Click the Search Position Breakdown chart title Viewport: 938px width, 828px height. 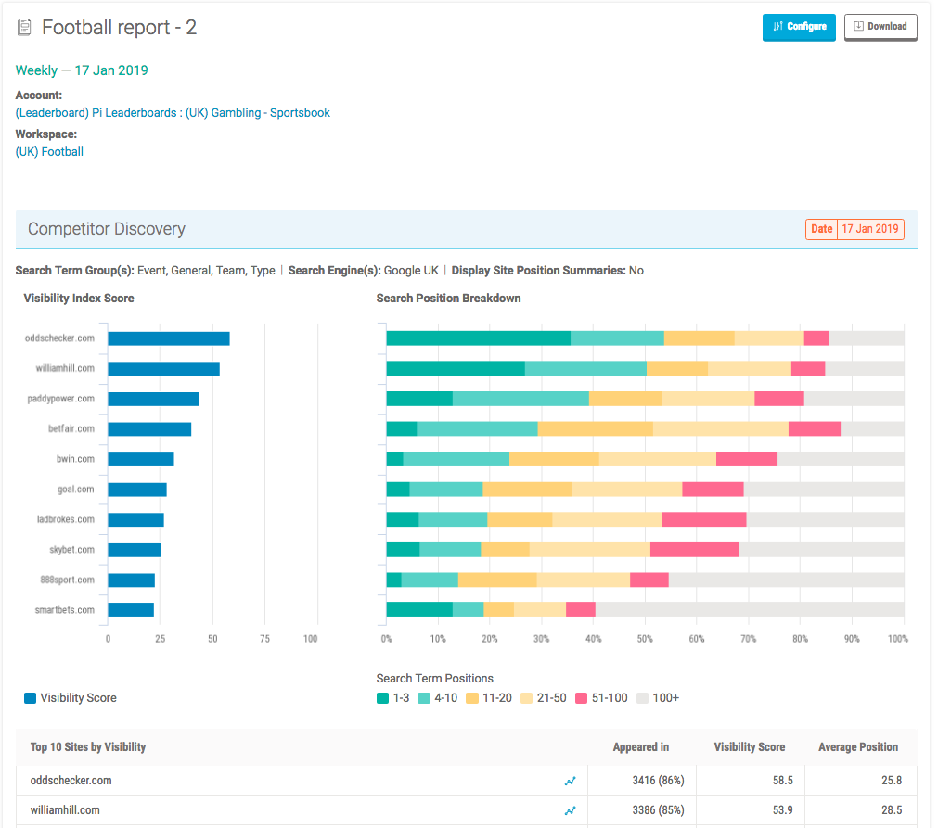449,299
